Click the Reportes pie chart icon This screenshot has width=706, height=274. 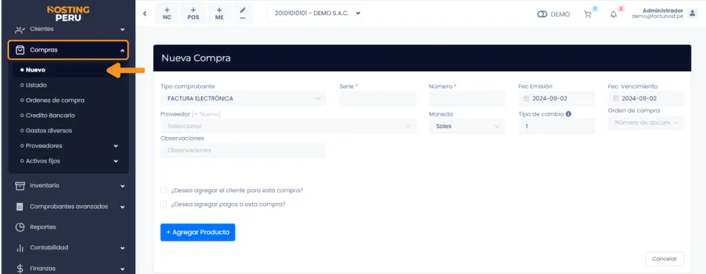pyautogui.click(x=20, y=227)
